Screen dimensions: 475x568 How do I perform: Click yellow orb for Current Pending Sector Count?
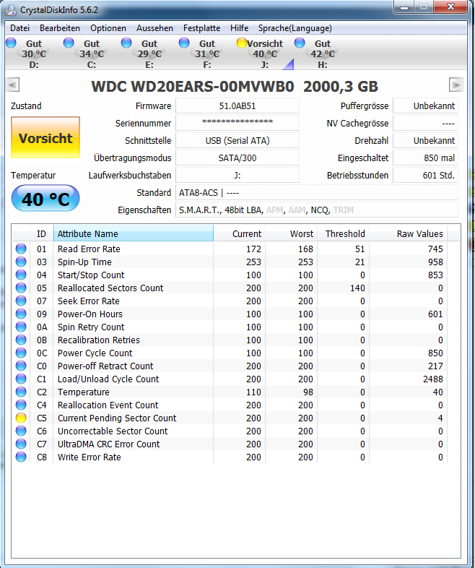(x=21, y=418)
